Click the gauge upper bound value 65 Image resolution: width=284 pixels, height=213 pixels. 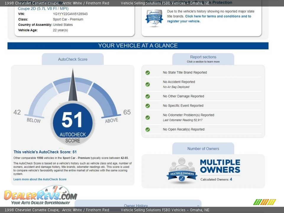coord(127,112)
